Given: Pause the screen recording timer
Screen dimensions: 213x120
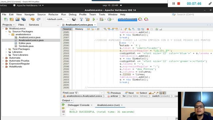Looking at the screenshot, I should pyautogui.click(x=173, y=4).
